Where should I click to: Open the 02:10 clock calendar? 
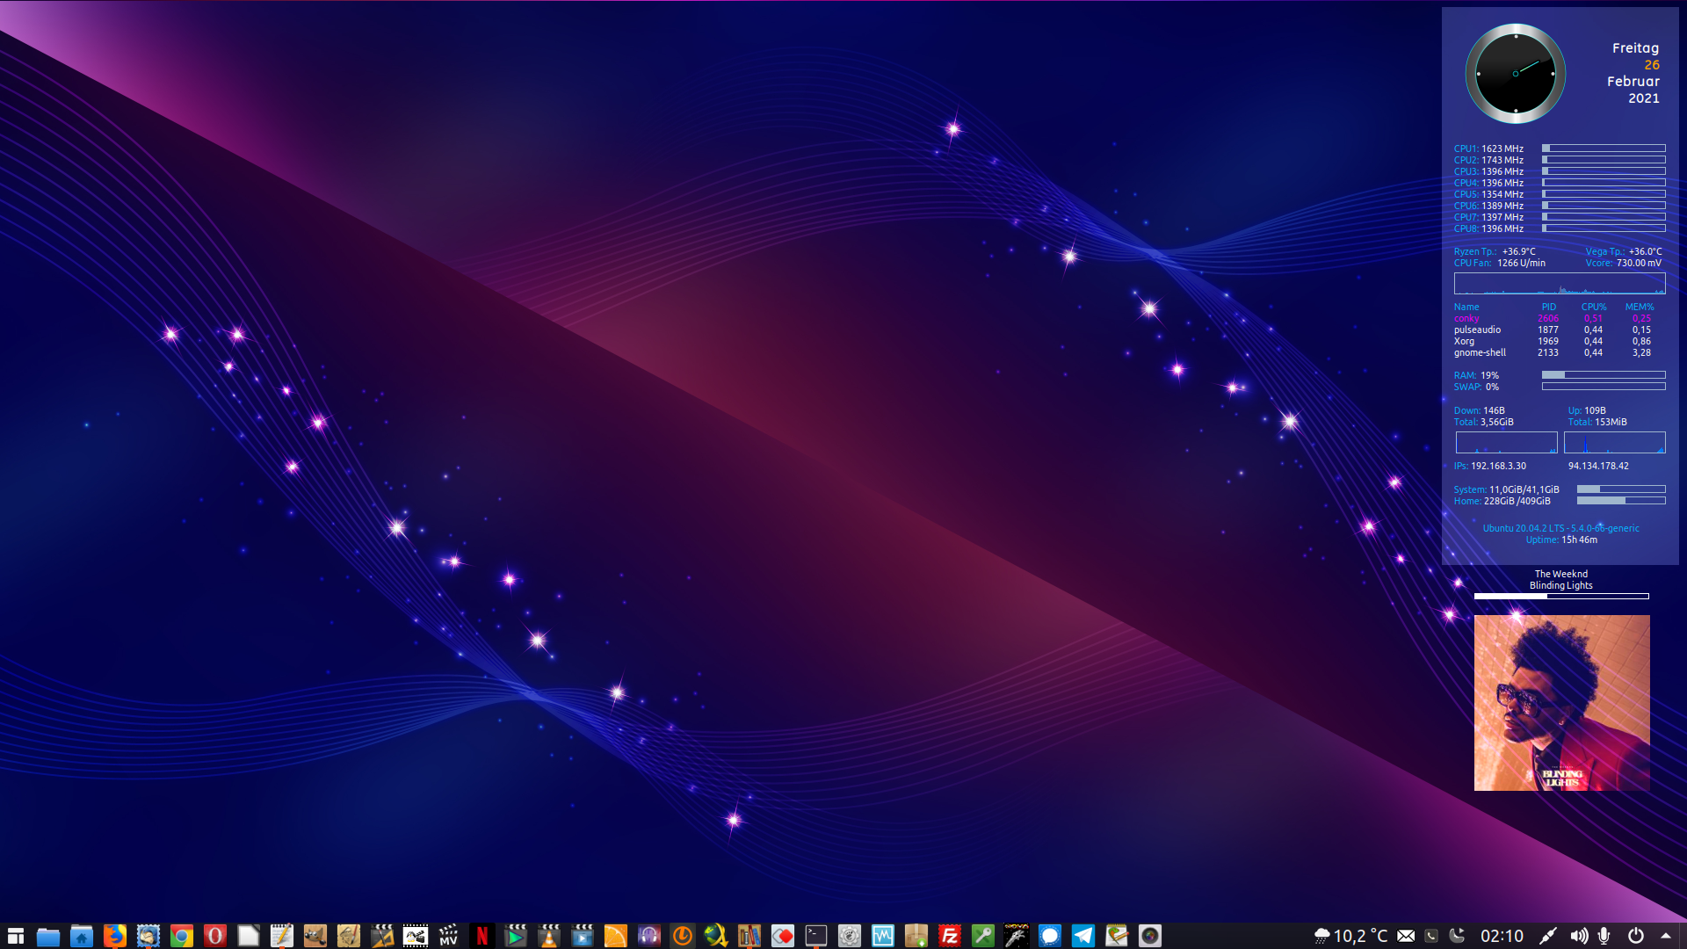point(1502,936)
